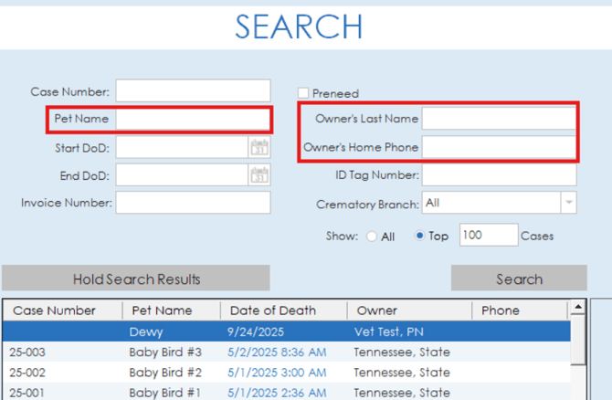612x400 pixels.
Task: Expand the Crematory Branch dropdown
Action: [x=568, y=204]
